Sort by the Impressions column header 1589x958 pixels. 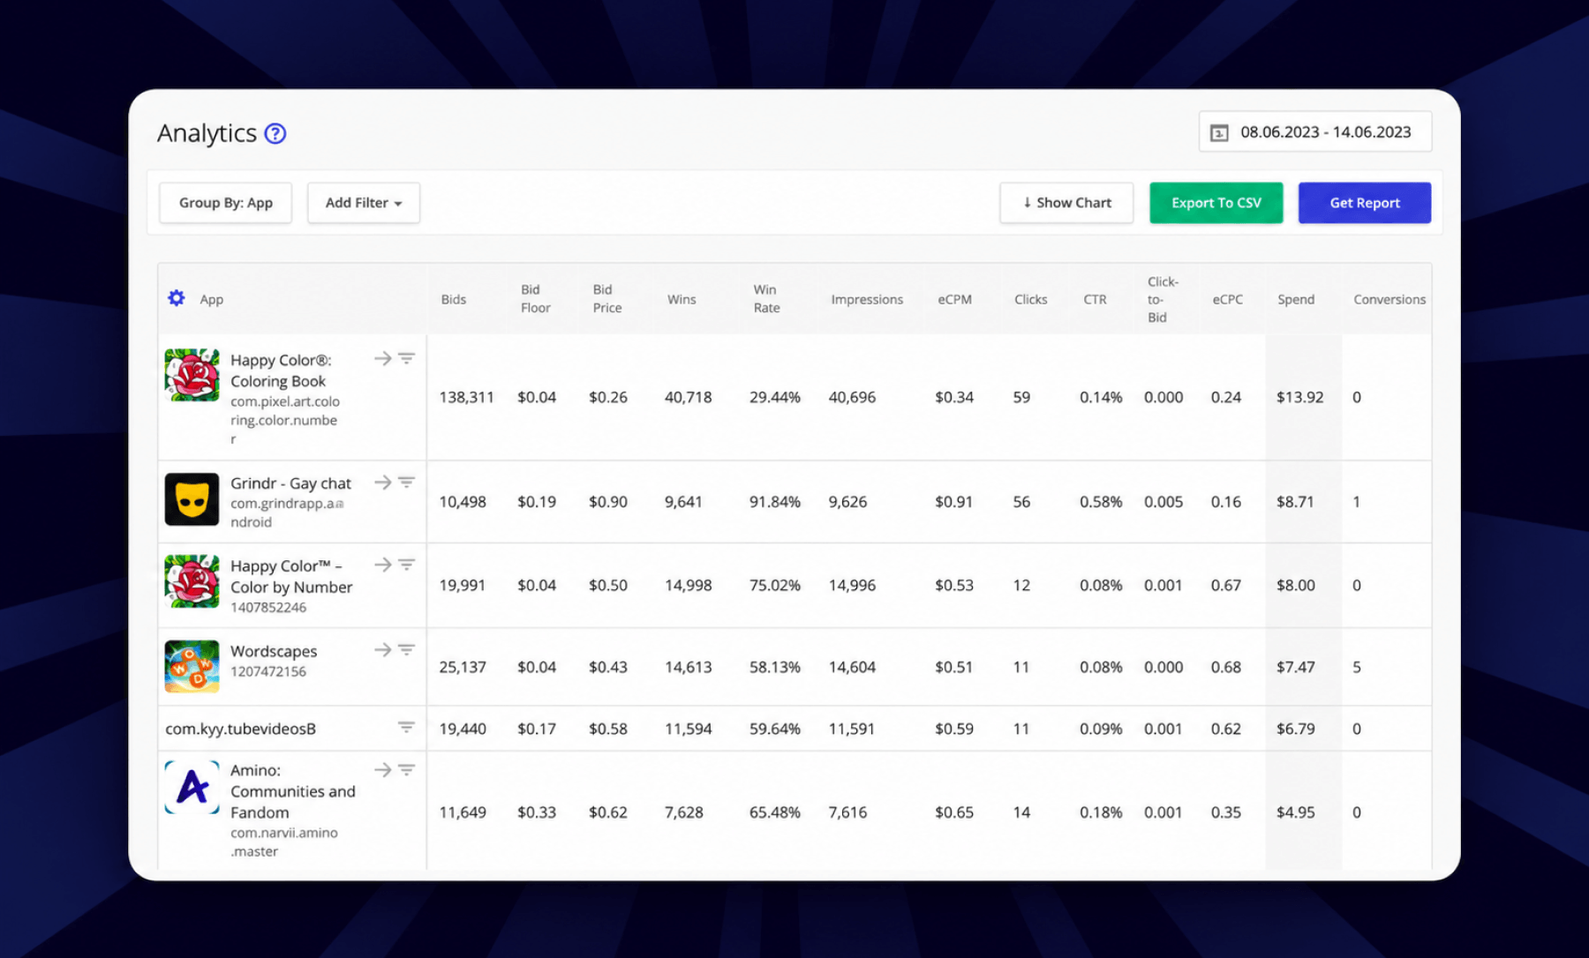tap(867, 299)
